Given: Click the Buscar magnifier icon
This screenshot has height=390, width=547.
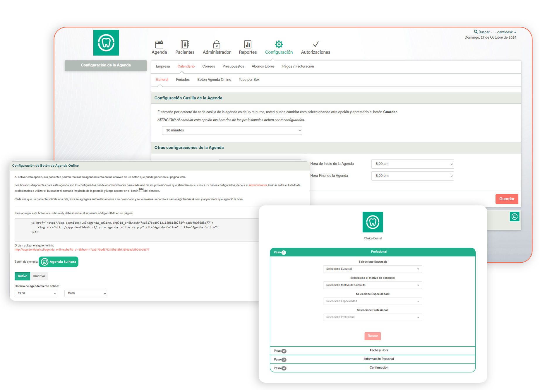Looking at the screenshot, I should [x=476, y=32].
